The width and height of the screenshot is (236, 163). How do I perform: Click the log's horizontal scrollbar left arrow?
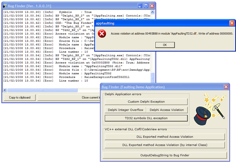pyautogui.click(x=5, y=90)
